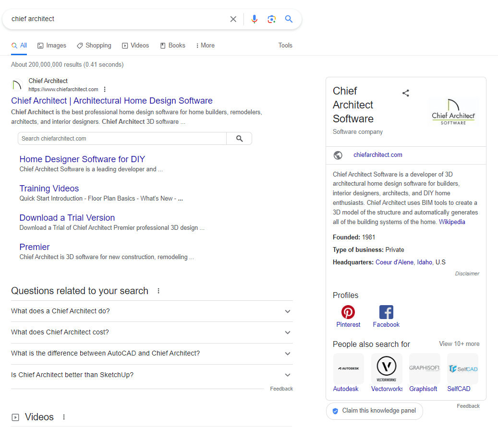Screen dimensions: 498x427
Task: Open the three-dot menu next to Videos heading
Action: pos(64,417)
